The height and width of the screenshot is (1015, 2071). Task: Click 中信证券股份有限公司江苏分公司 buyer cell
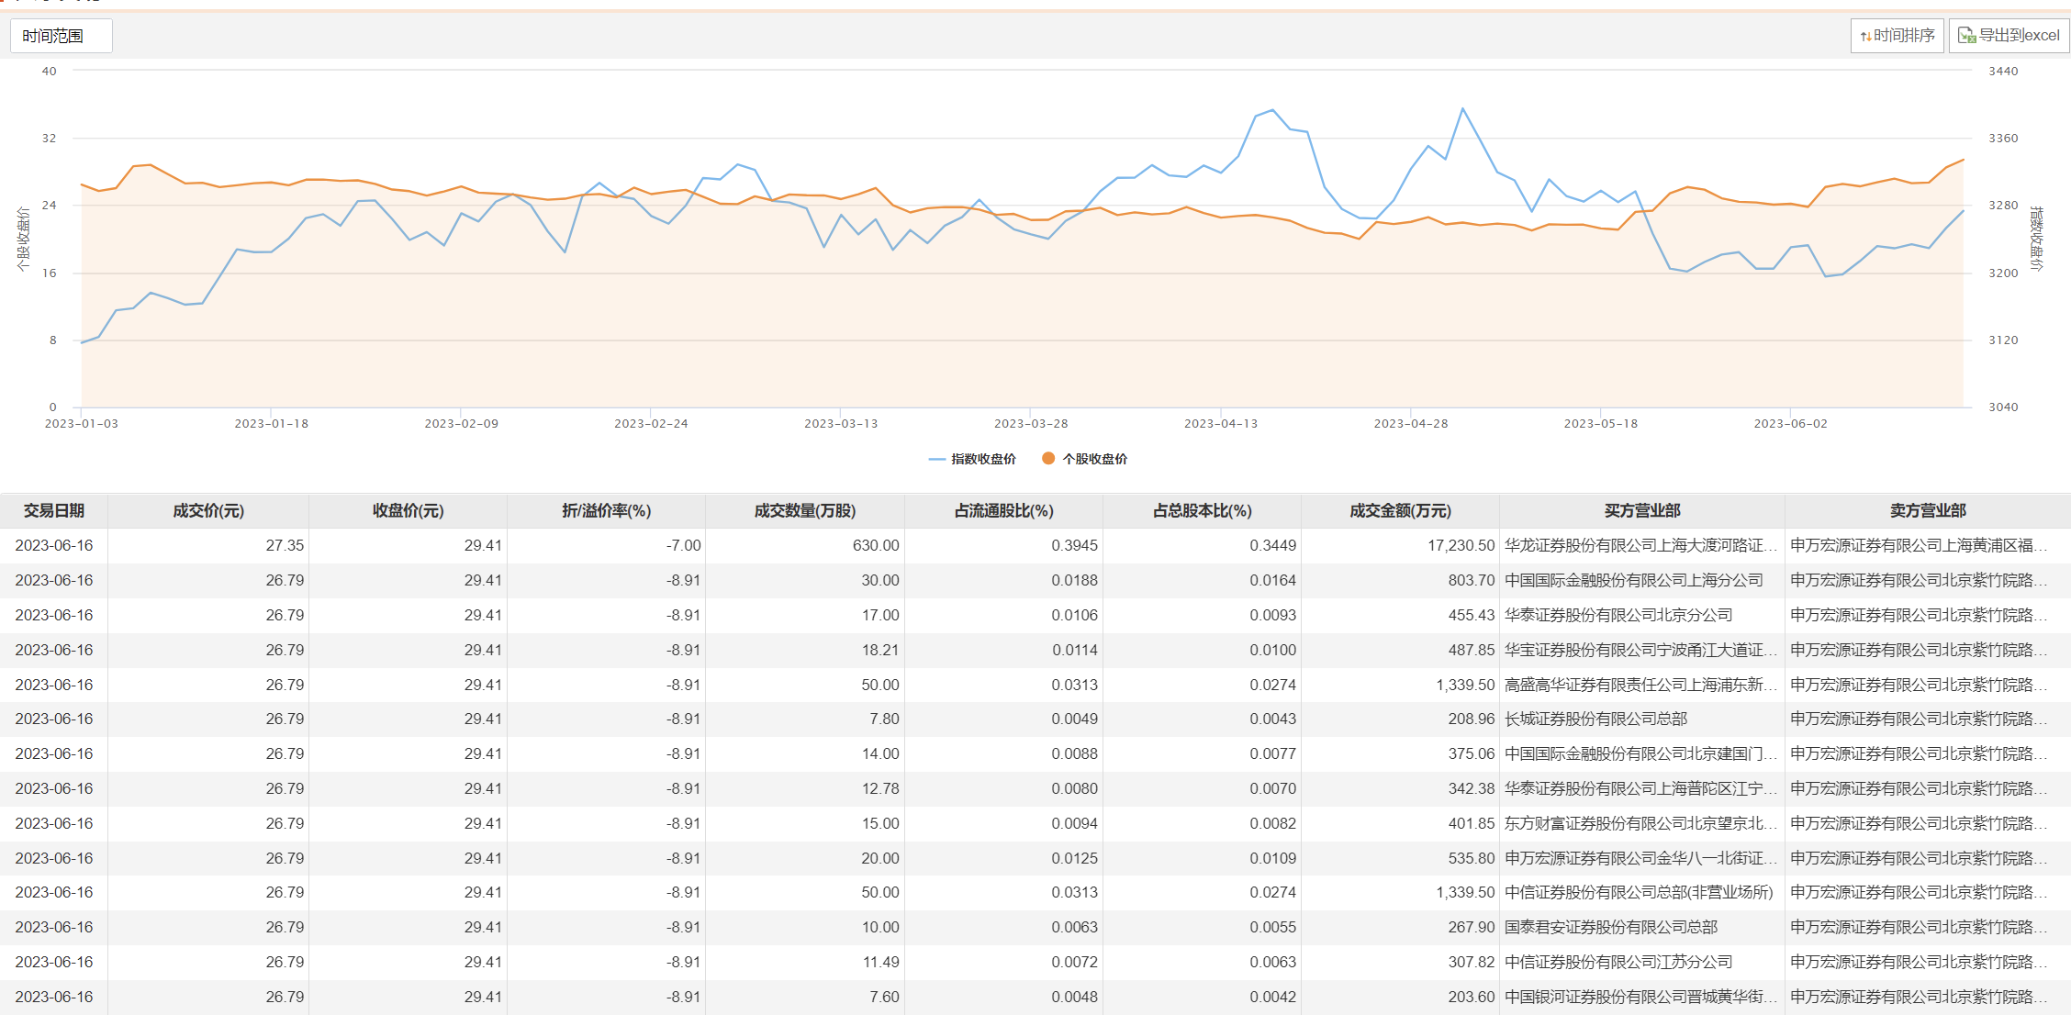[x=1618, y=962]
